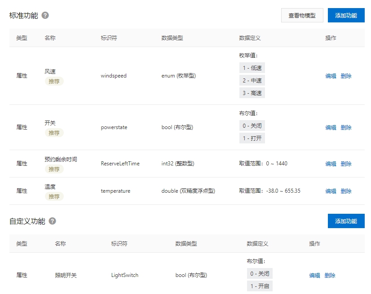The image size is (371, 294).
Task: Click help icon beside 标准功能
Action: pos(45,15)
